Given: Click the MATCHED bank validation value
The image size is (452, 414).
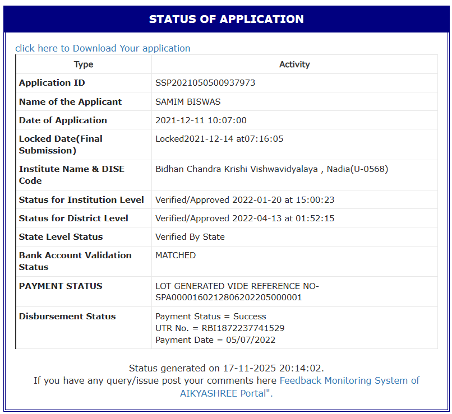Looking at the screenshot, I should click(x=176, y=255).
